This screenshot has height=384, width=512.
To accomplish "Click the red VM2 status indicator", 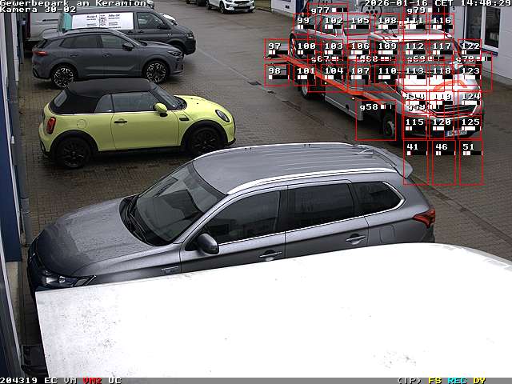I will pos(92,380).
